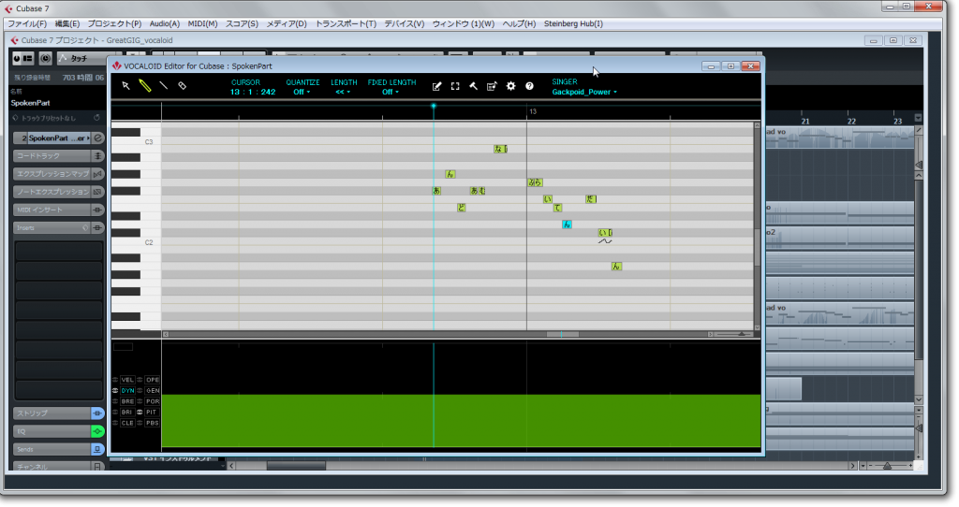Image resolution: width=959 pixels, height=507 pixels.
Task: Click the playhead marker on VOCALOID ruler
Action: (x=434, y=107)
